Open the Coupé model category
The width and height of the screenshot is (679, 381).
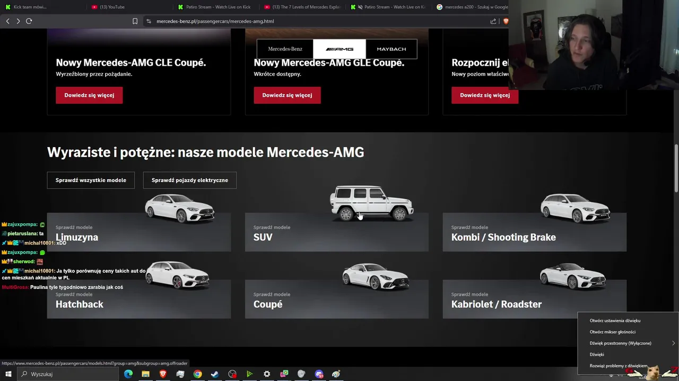point(337,299)
